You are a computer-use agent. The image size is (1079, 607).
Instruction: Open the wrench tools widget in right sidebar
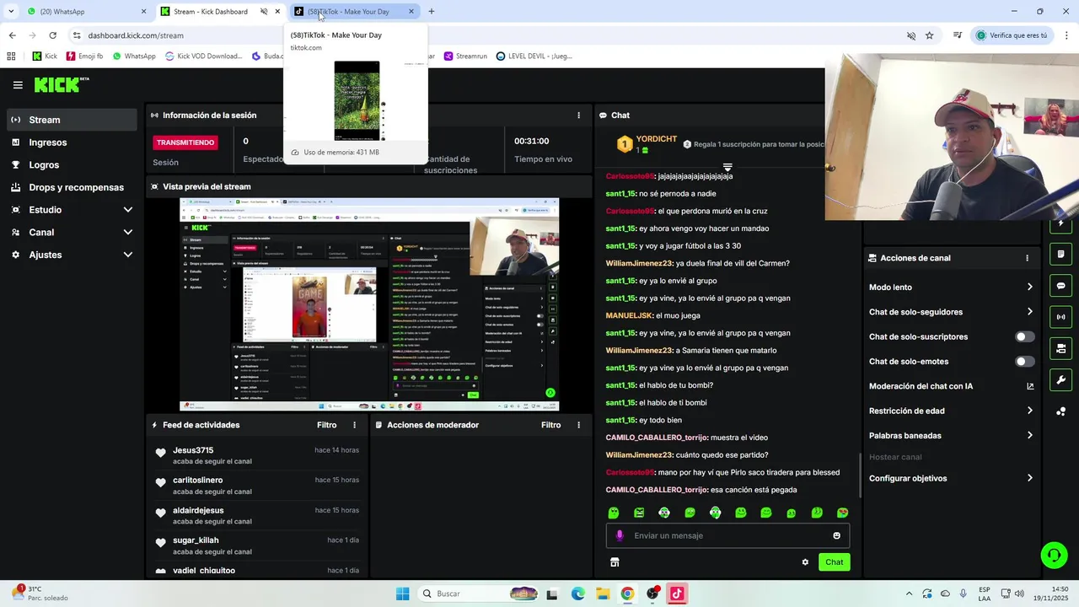1060,379
